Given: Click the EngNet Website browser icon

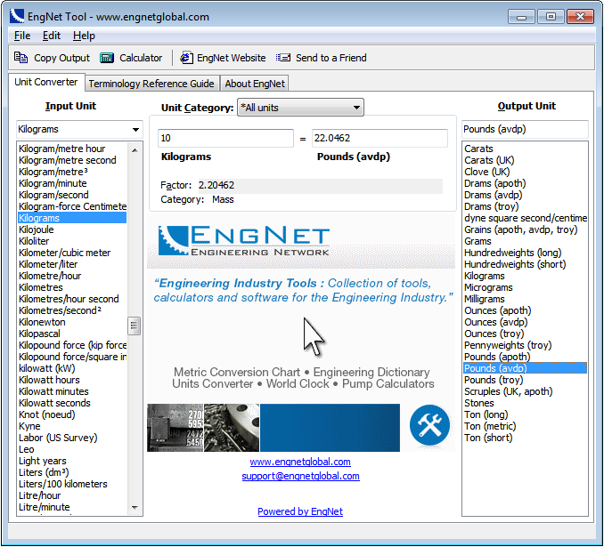Looking at the screenshot, I should 187,58.
